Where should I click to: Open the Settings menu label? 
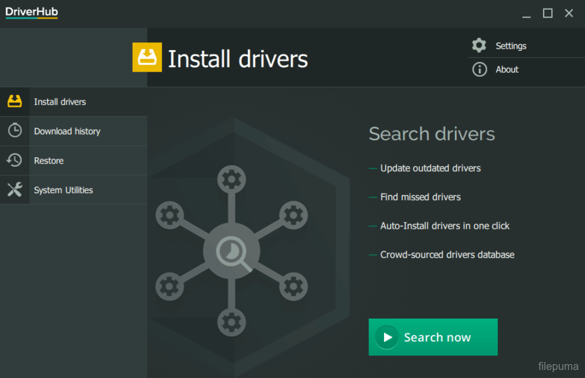coord(511,46)
